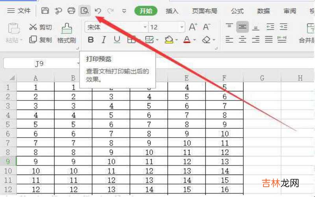This screenshot has width=315, height=197.
Task: Toggle Bold formatting
Action: [91, 40]
